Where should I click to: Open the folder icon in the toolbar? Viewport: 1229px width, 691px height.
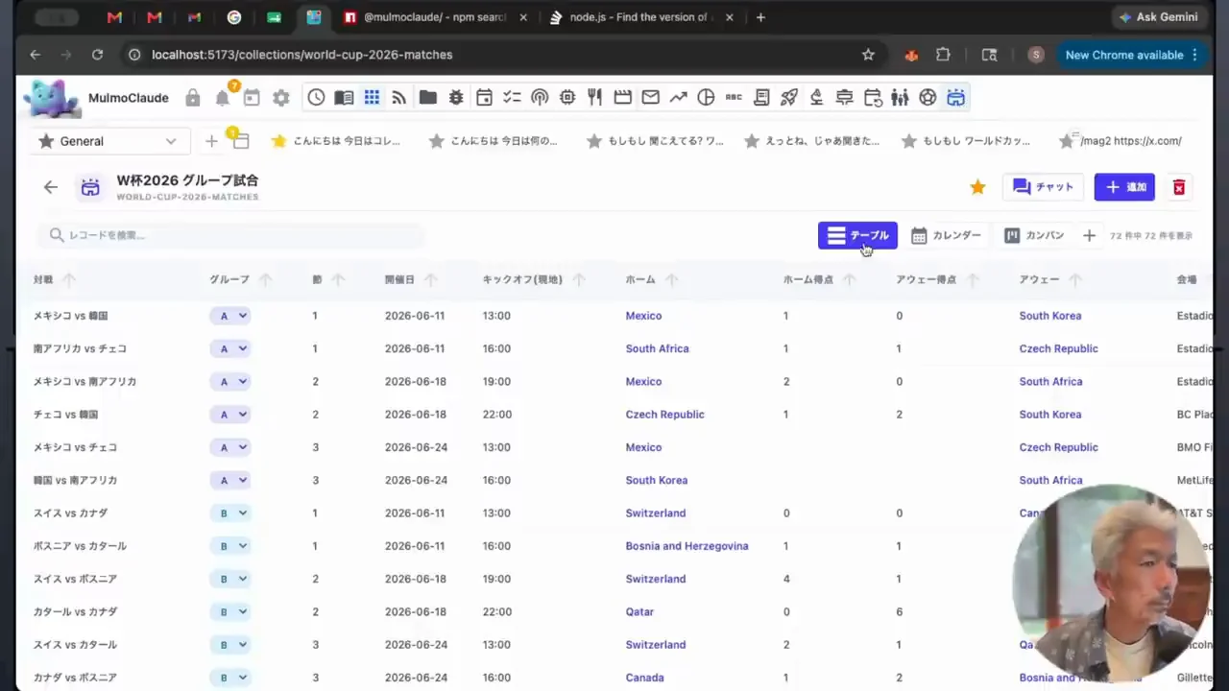point(428,97)
